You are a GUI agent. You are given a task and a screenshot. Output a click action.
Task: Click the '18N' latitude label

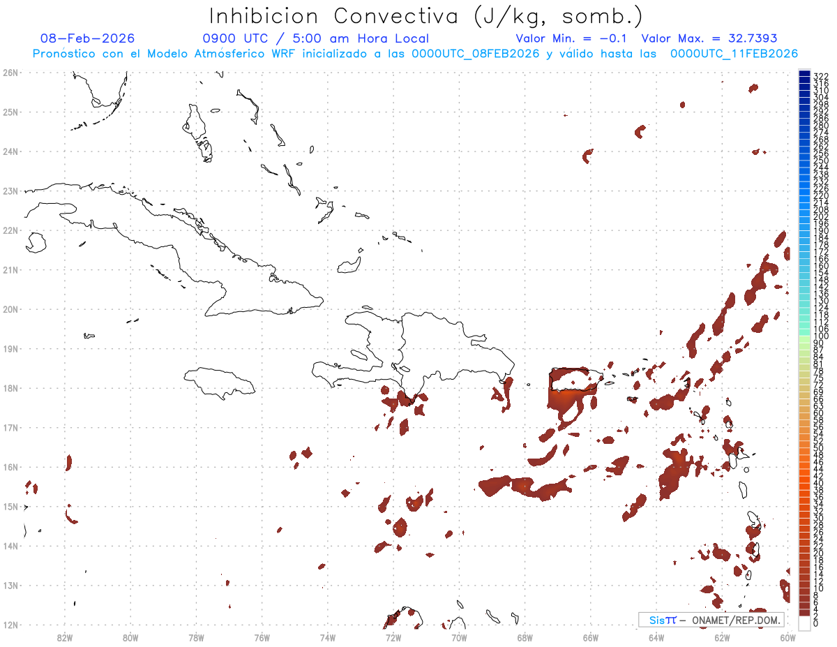point(10,388)
